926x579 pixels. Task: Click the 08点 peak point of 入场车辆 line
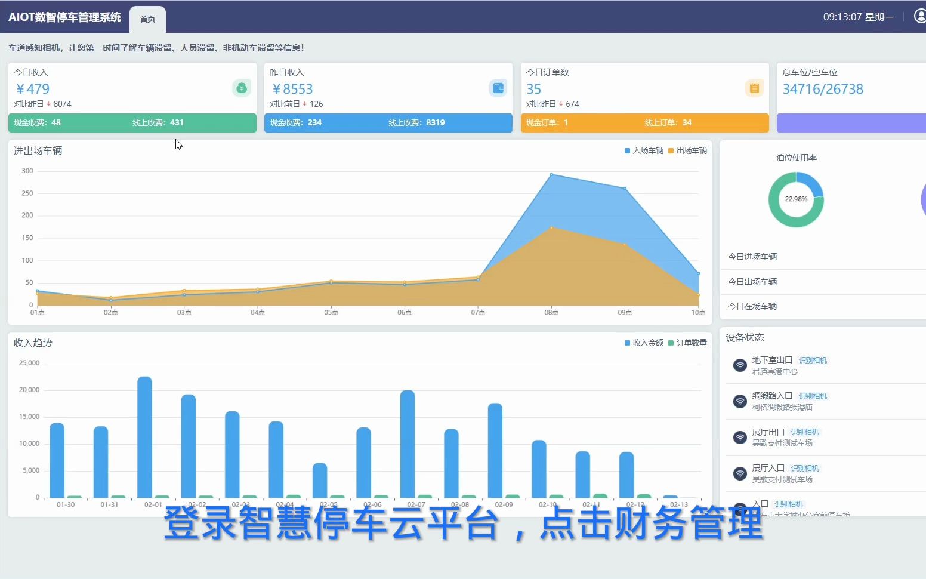551,174
